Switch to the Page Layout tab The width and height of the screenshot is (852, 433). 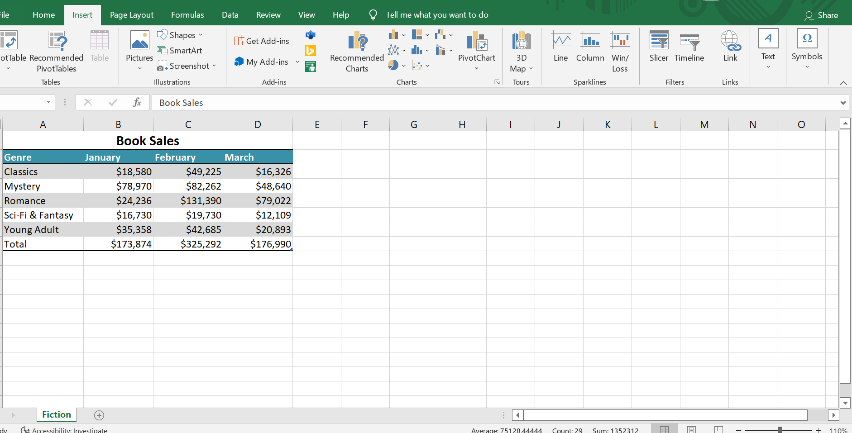[132, 15]
